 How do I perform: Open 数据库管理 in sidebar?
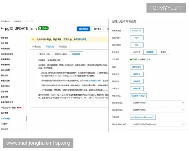pyautogui.click(x=5, y=48)
